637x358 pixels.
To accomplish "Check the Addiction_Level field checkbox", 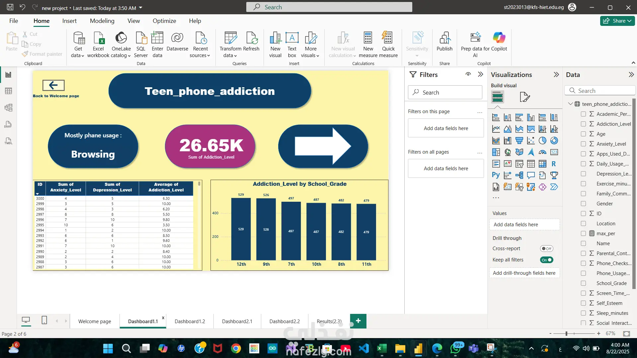I will pyautogui.click(x=583, y=124).
